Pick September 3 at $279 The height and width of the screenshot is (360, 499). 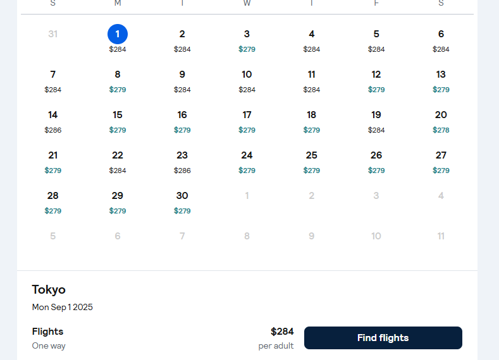(x=247, y=39)
